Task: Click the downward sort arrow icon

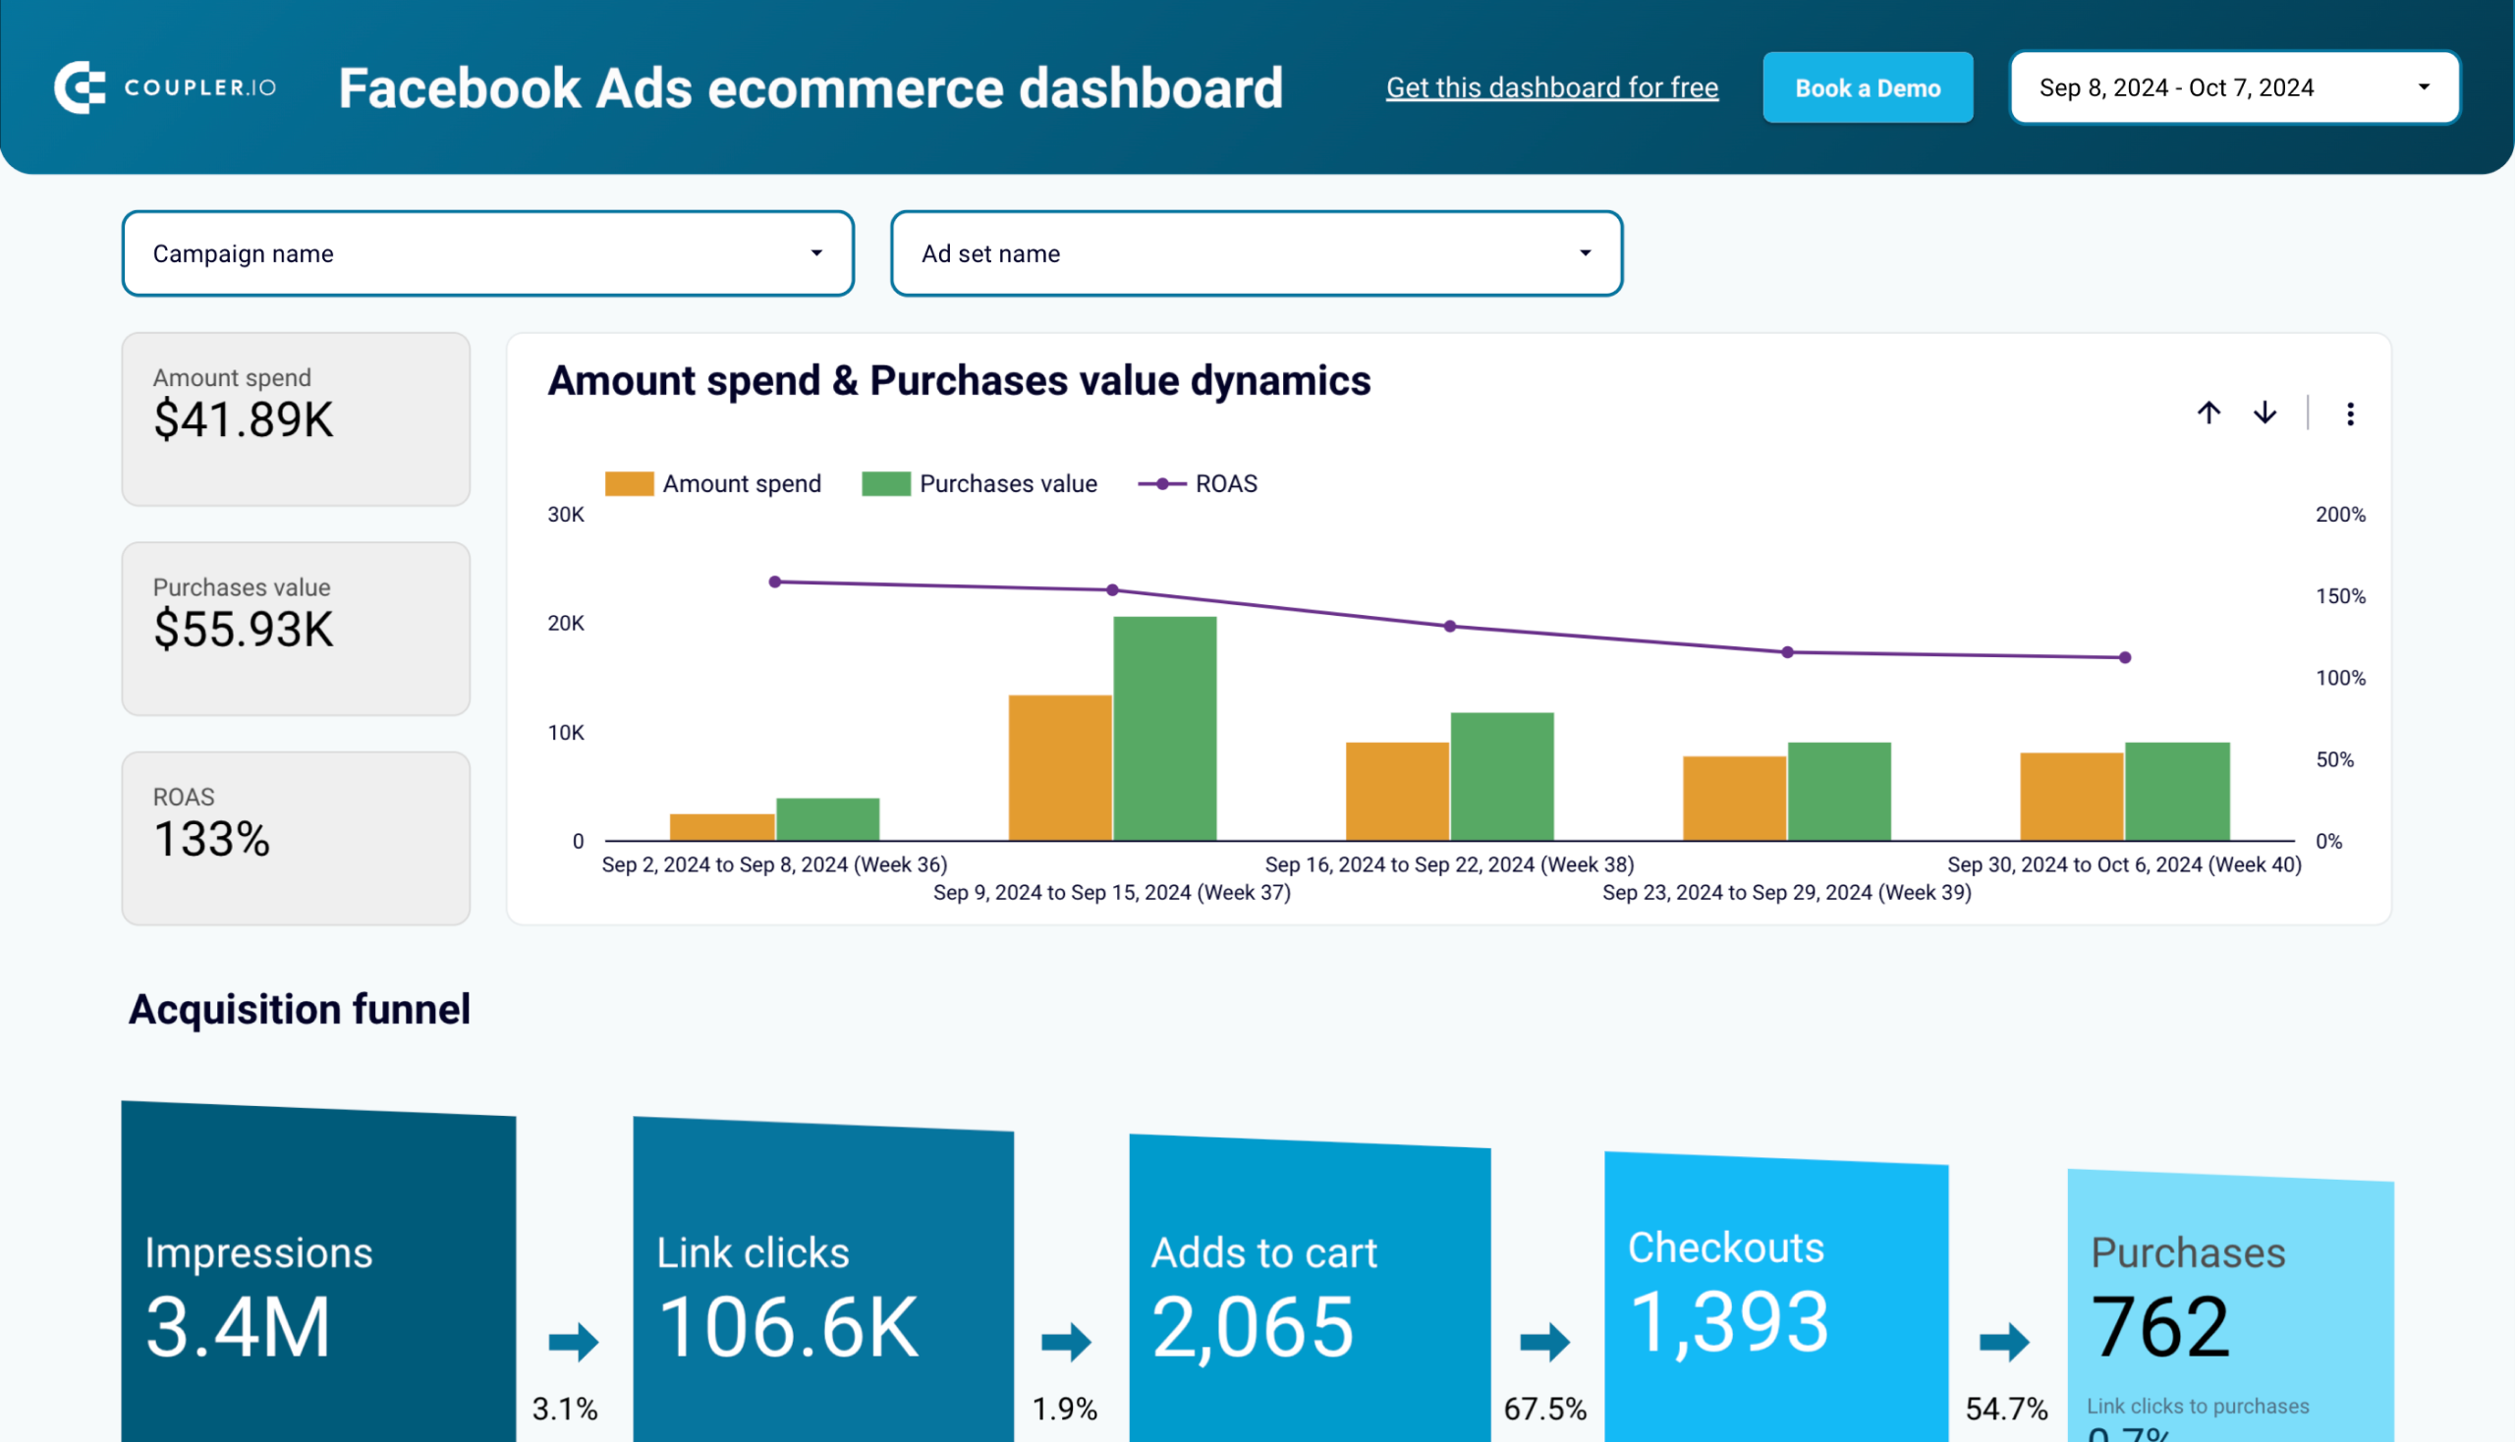Action: 2264,411
